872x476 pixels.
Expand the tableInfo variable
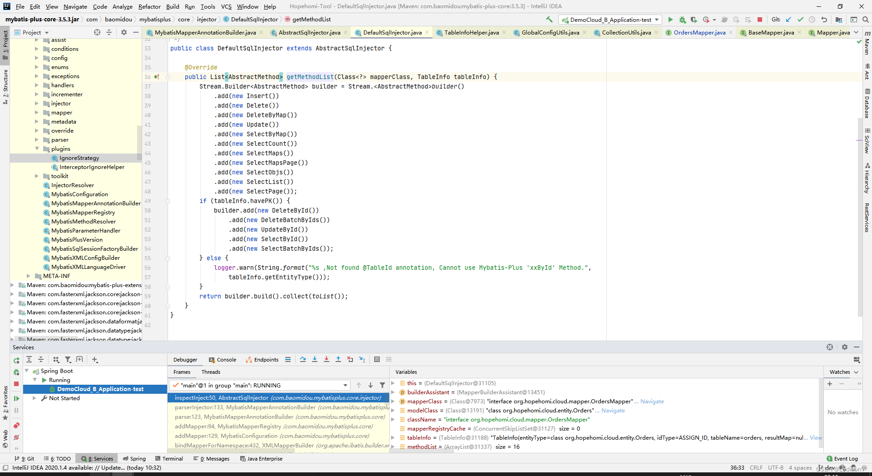pyautogui.click(x=393, y=437)
